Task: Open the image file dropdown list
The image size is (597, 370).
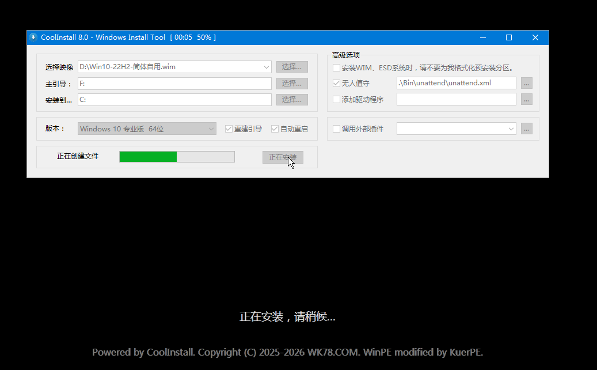Action: (x=266, y=67)
